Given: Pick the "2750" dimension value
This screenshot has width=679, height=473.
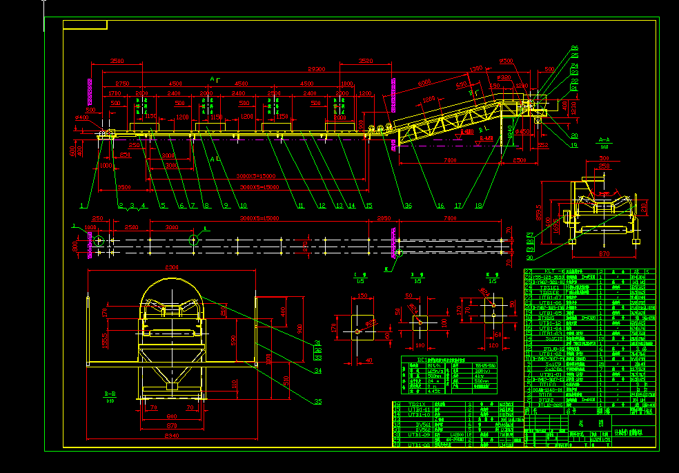Looking at the screenshot, I should point(122,84).
